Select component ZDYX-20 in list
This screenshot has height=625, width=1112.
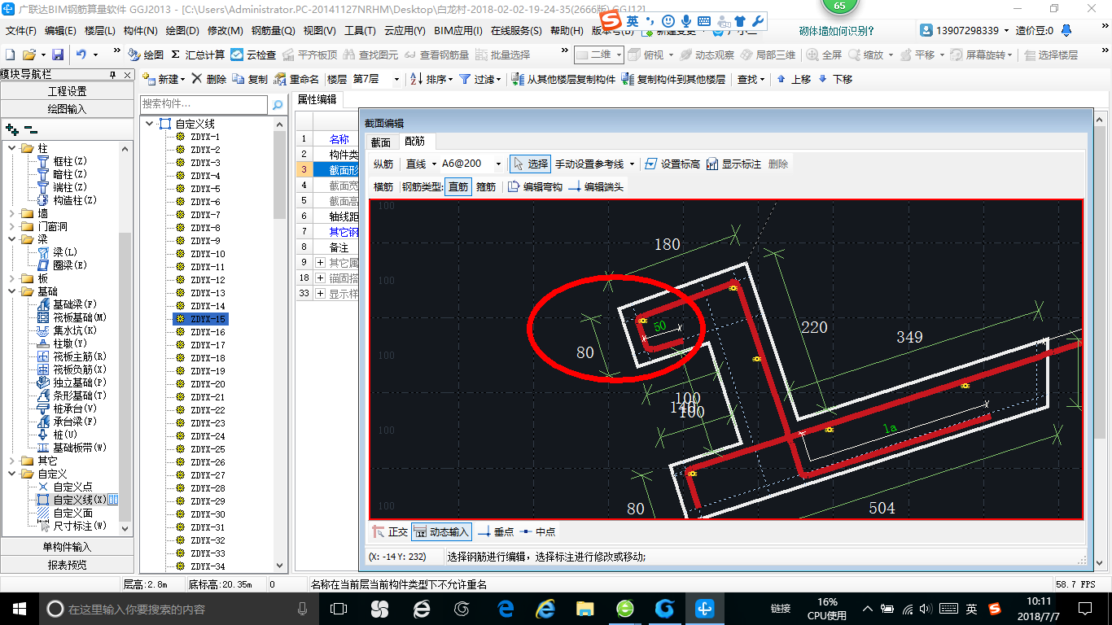[x=208, y=384]
